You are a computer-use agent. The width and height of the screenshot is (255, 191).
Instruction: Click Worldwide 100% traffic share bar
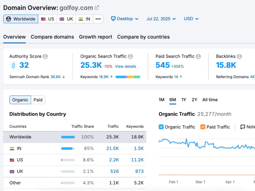pyautogui.click(x=68, y=137)
